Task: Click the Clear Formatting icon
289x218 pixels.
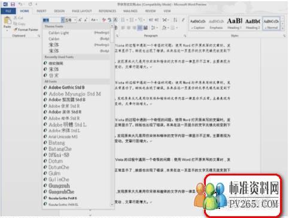Action: tap(104, 20)
